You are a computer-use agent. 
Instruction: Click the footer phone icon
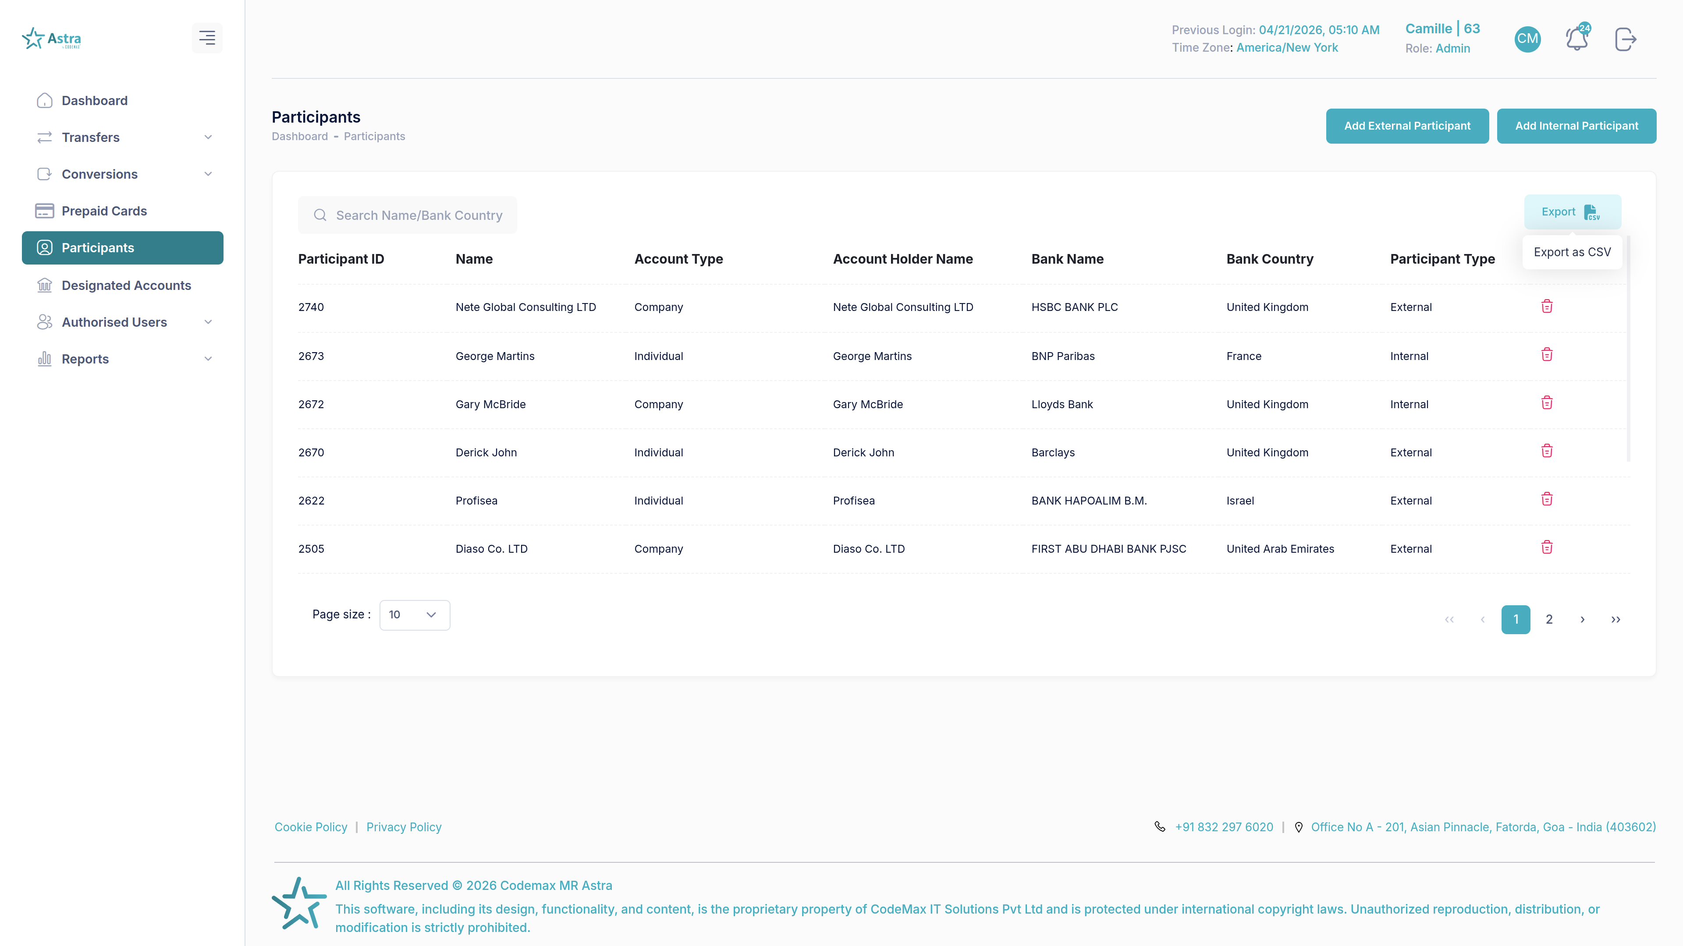coord(1160,826)
